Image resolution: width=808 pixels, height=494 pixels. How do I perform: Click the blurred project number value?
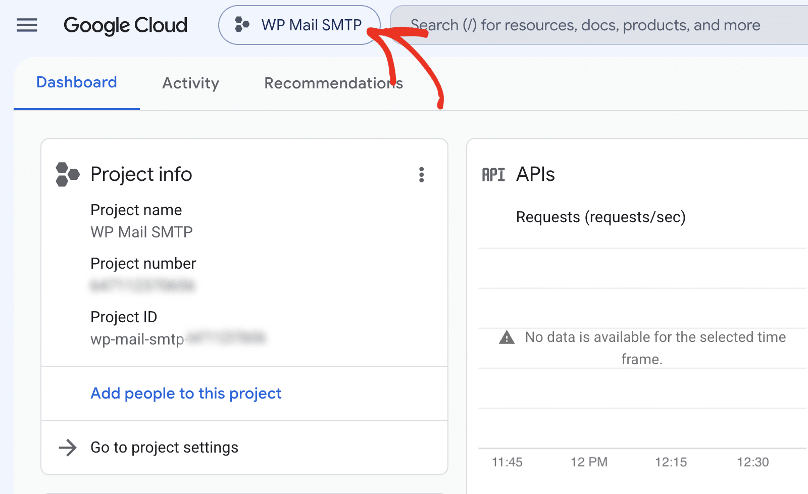point(142,285)
